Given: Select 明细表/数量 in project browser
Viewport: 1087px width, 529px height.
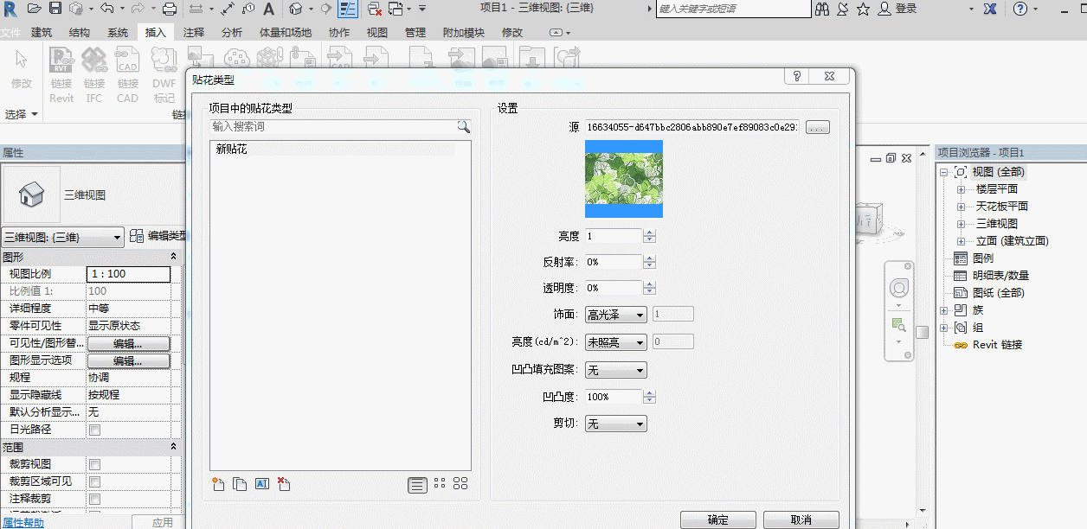Looking at the screenshot, I should pyautogui.click(x=1000, y=276).
